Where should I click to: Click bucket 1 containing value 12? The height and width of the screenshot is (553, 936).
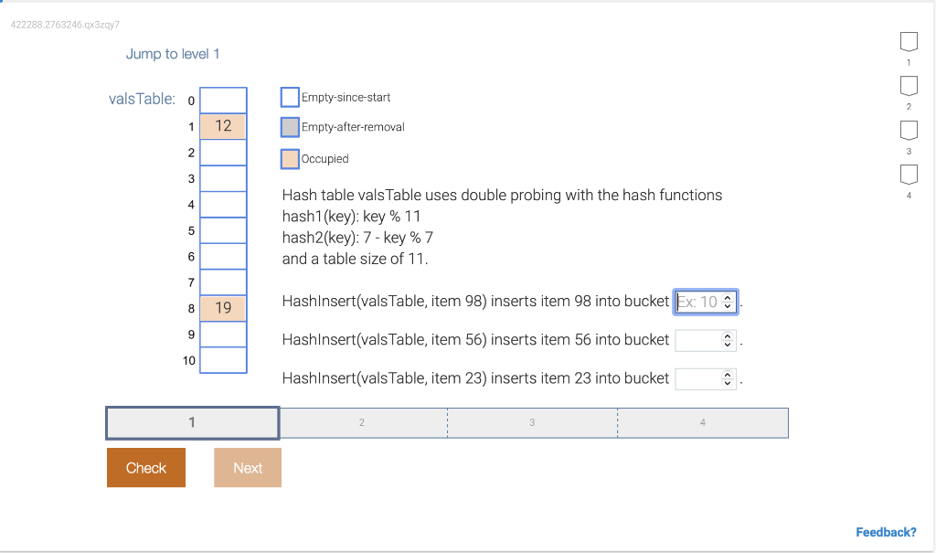pyautogui.click(x=223, y=125)
